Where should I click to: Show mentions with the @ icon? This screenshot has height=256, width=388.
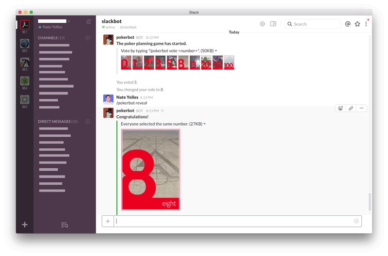tap(348, 24)
